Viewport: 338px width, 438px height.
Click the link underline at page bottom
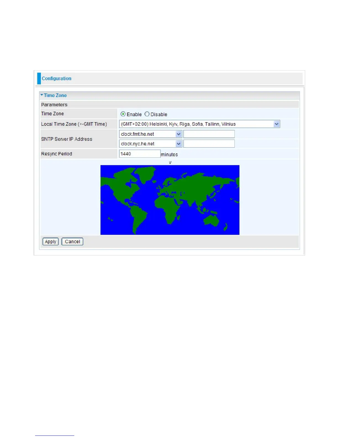tap(55, 436)
